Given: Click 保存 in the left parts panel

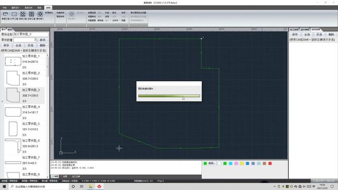Looking at the screenshot, I should pos(6,45).
